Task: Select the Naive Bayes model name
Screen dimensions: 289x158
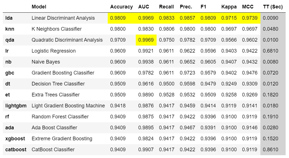Action: point(46,62)
